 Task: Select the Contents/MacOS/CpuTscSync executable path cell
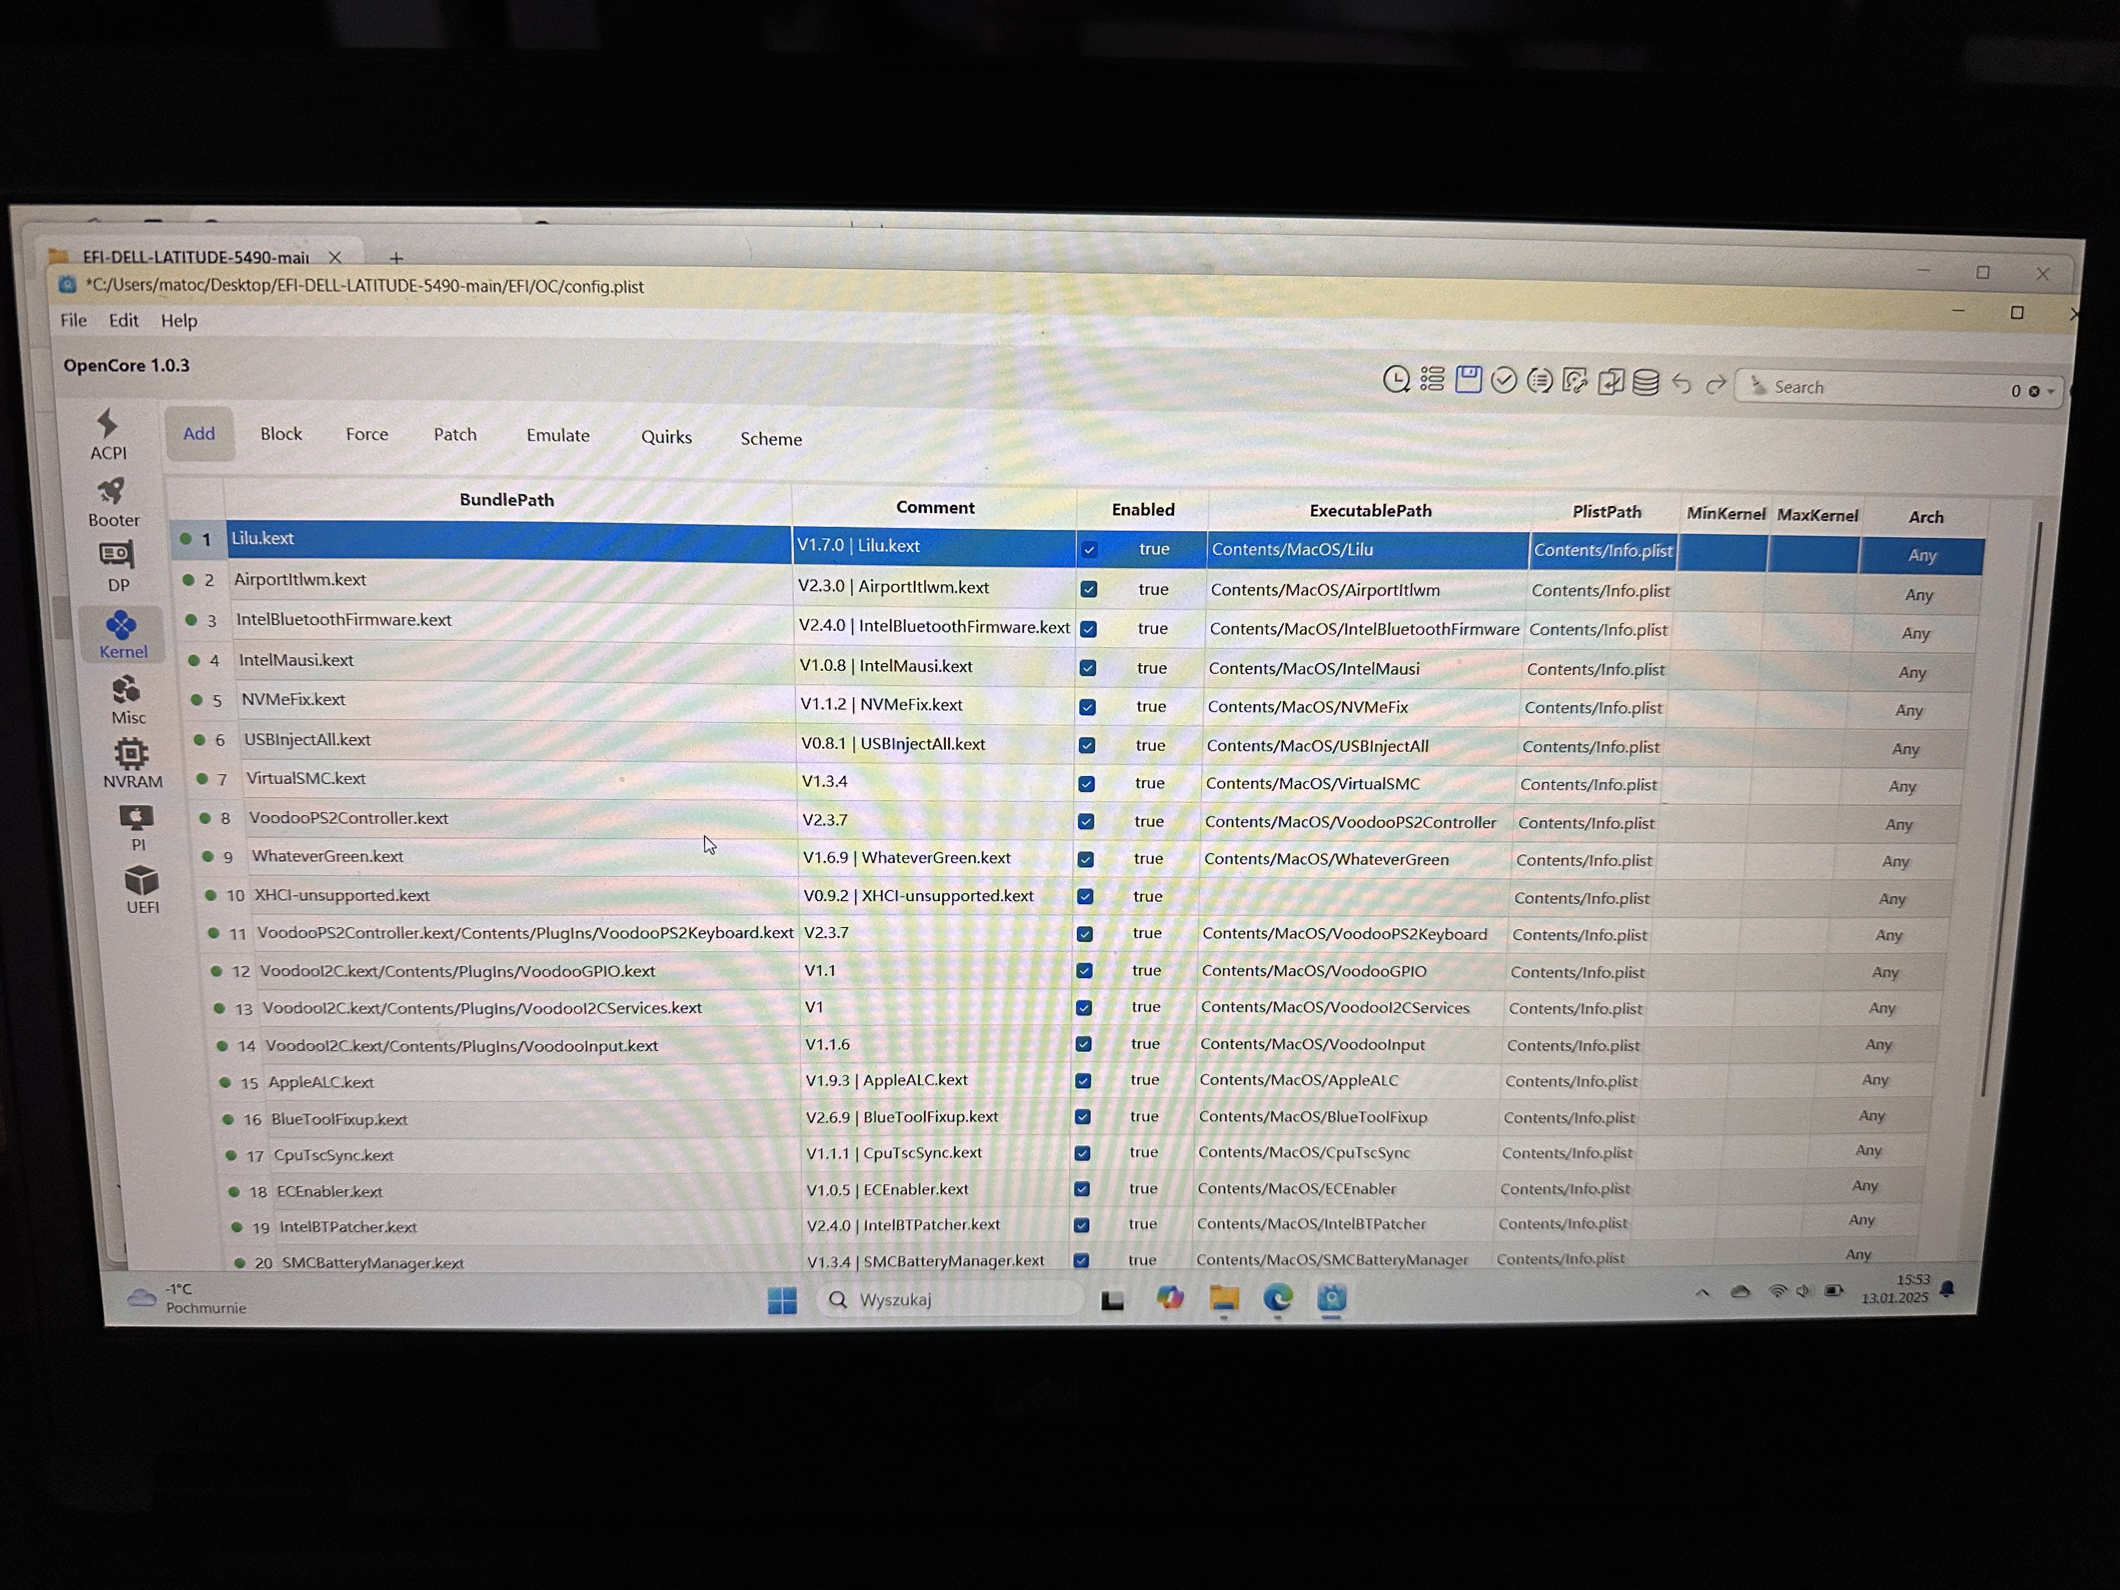(x=1346, y=1153)
